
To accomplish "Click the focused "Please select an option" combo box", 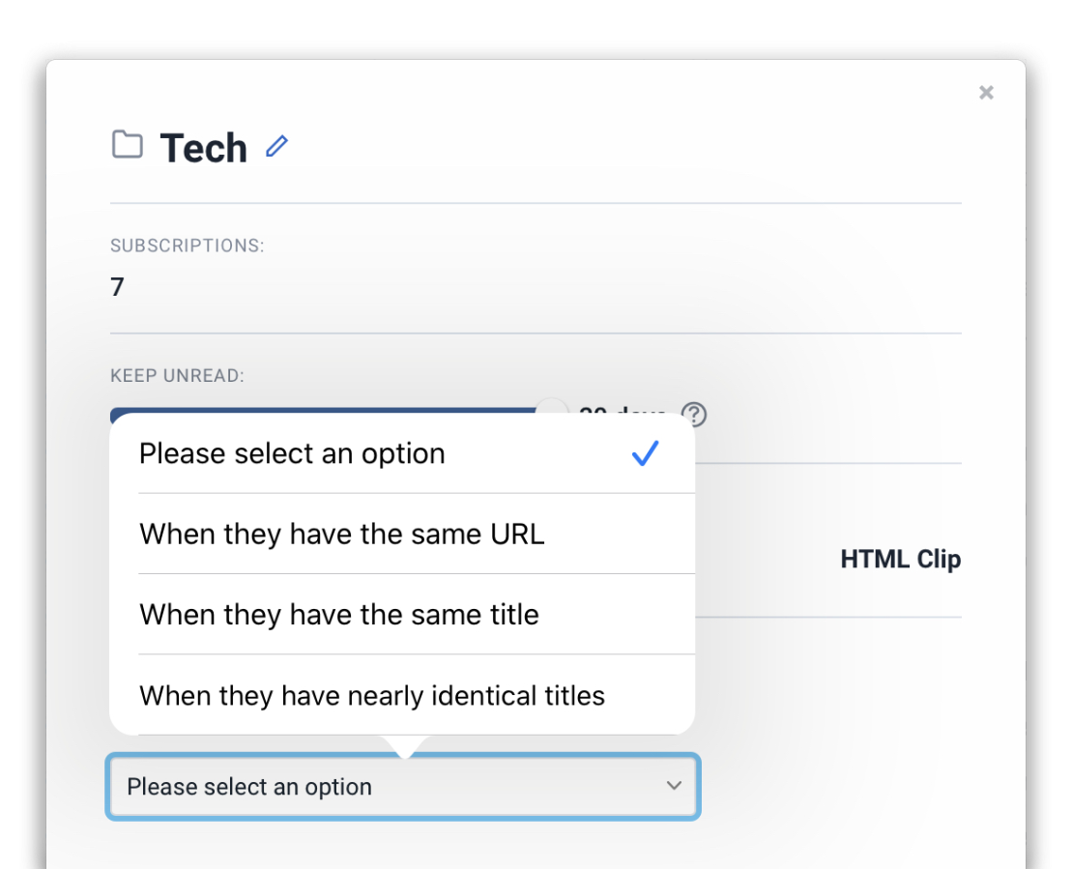I will 387,787.
